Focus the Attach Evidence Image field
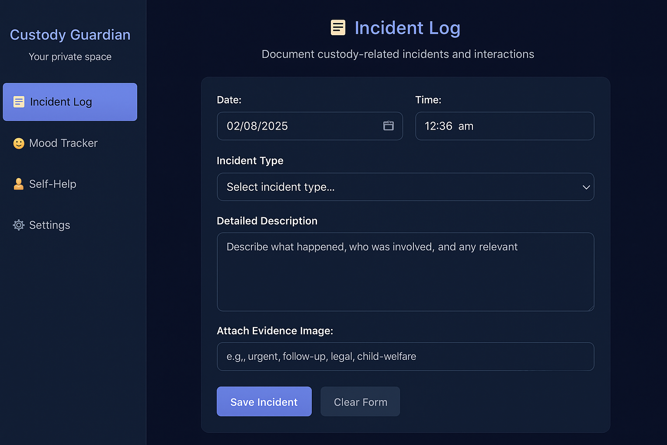 tap(405, 356)
